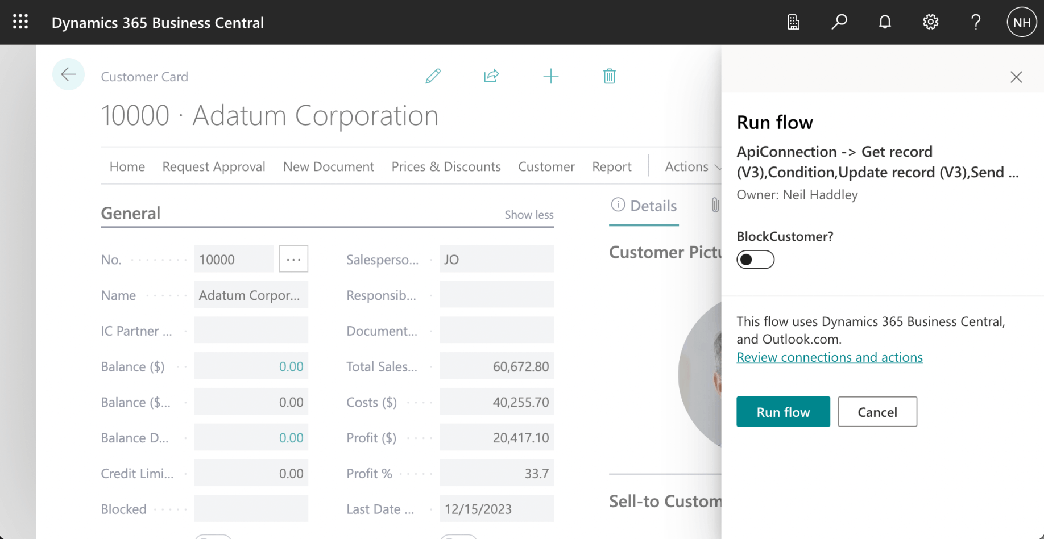1044x539 pixels.
Task: Click the No. field ellipsis button
Action: (293, 260)
